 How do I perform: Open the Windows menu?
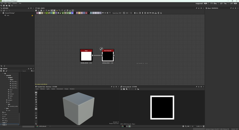[15, 3]
